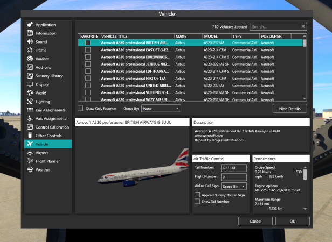Enable Append "Heavy" to Call Sign
The height and width of the screenshot is (242, 332).
tap(197, 195)
